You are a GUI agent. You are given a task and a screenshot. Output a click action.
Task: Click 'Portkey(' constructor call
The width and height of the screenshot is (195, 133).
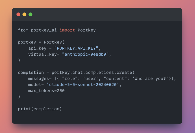(x=54, y=42)
